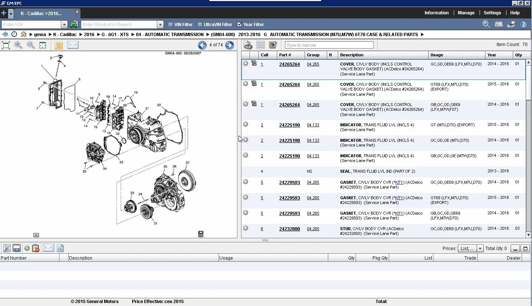Image resolution: width=532 pixels, height=306 pixels.
Task: Open the Information menu
Action: tap(436, 13)
